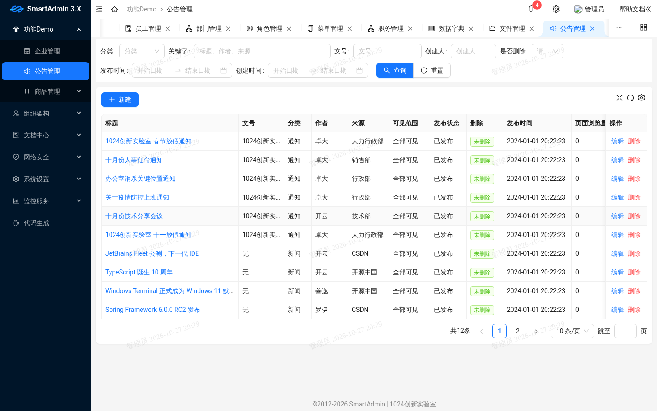Expand the 组织架构 sidebar menu
Image resolution: width=657 pixels, height=411 pixels.
point(46,113)
